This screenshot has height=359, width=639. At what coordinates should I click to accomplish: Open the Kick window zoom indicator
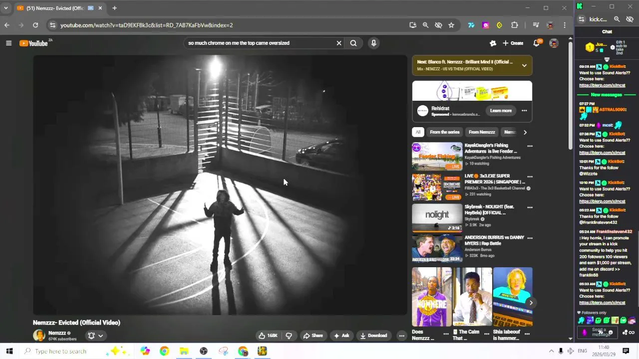point(617,19)
